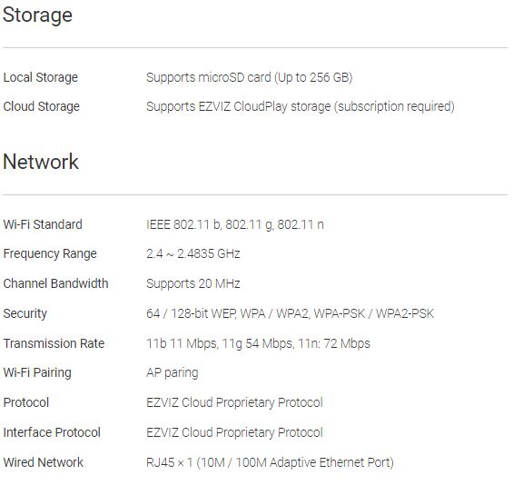Click the Supports 20 MHz value
The height and width of the screenshot is (485, 513).
pos(193,283)
